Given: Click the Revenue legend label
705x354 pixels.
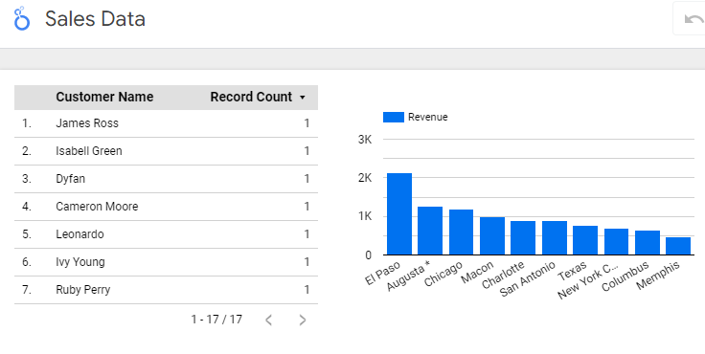Looking at the screenshot, I should 427,118.
